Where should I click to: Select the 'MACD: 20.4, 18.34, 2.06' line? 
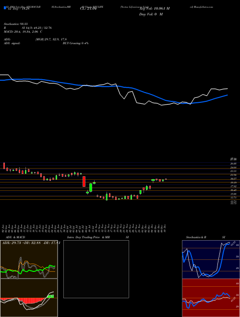pyautogui.click(x=22, y=32)
